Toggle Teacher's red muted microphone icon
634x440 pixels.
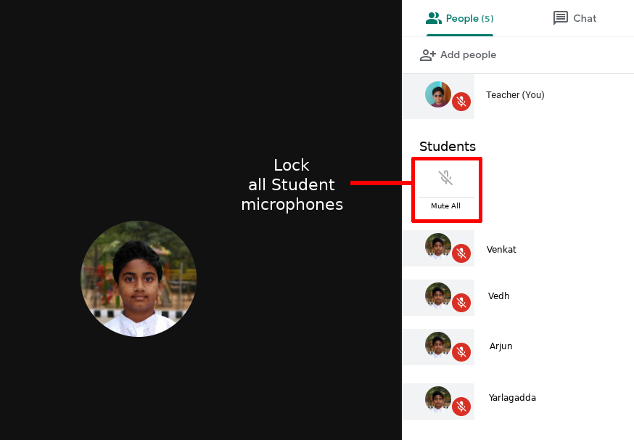tap(461, 102)
